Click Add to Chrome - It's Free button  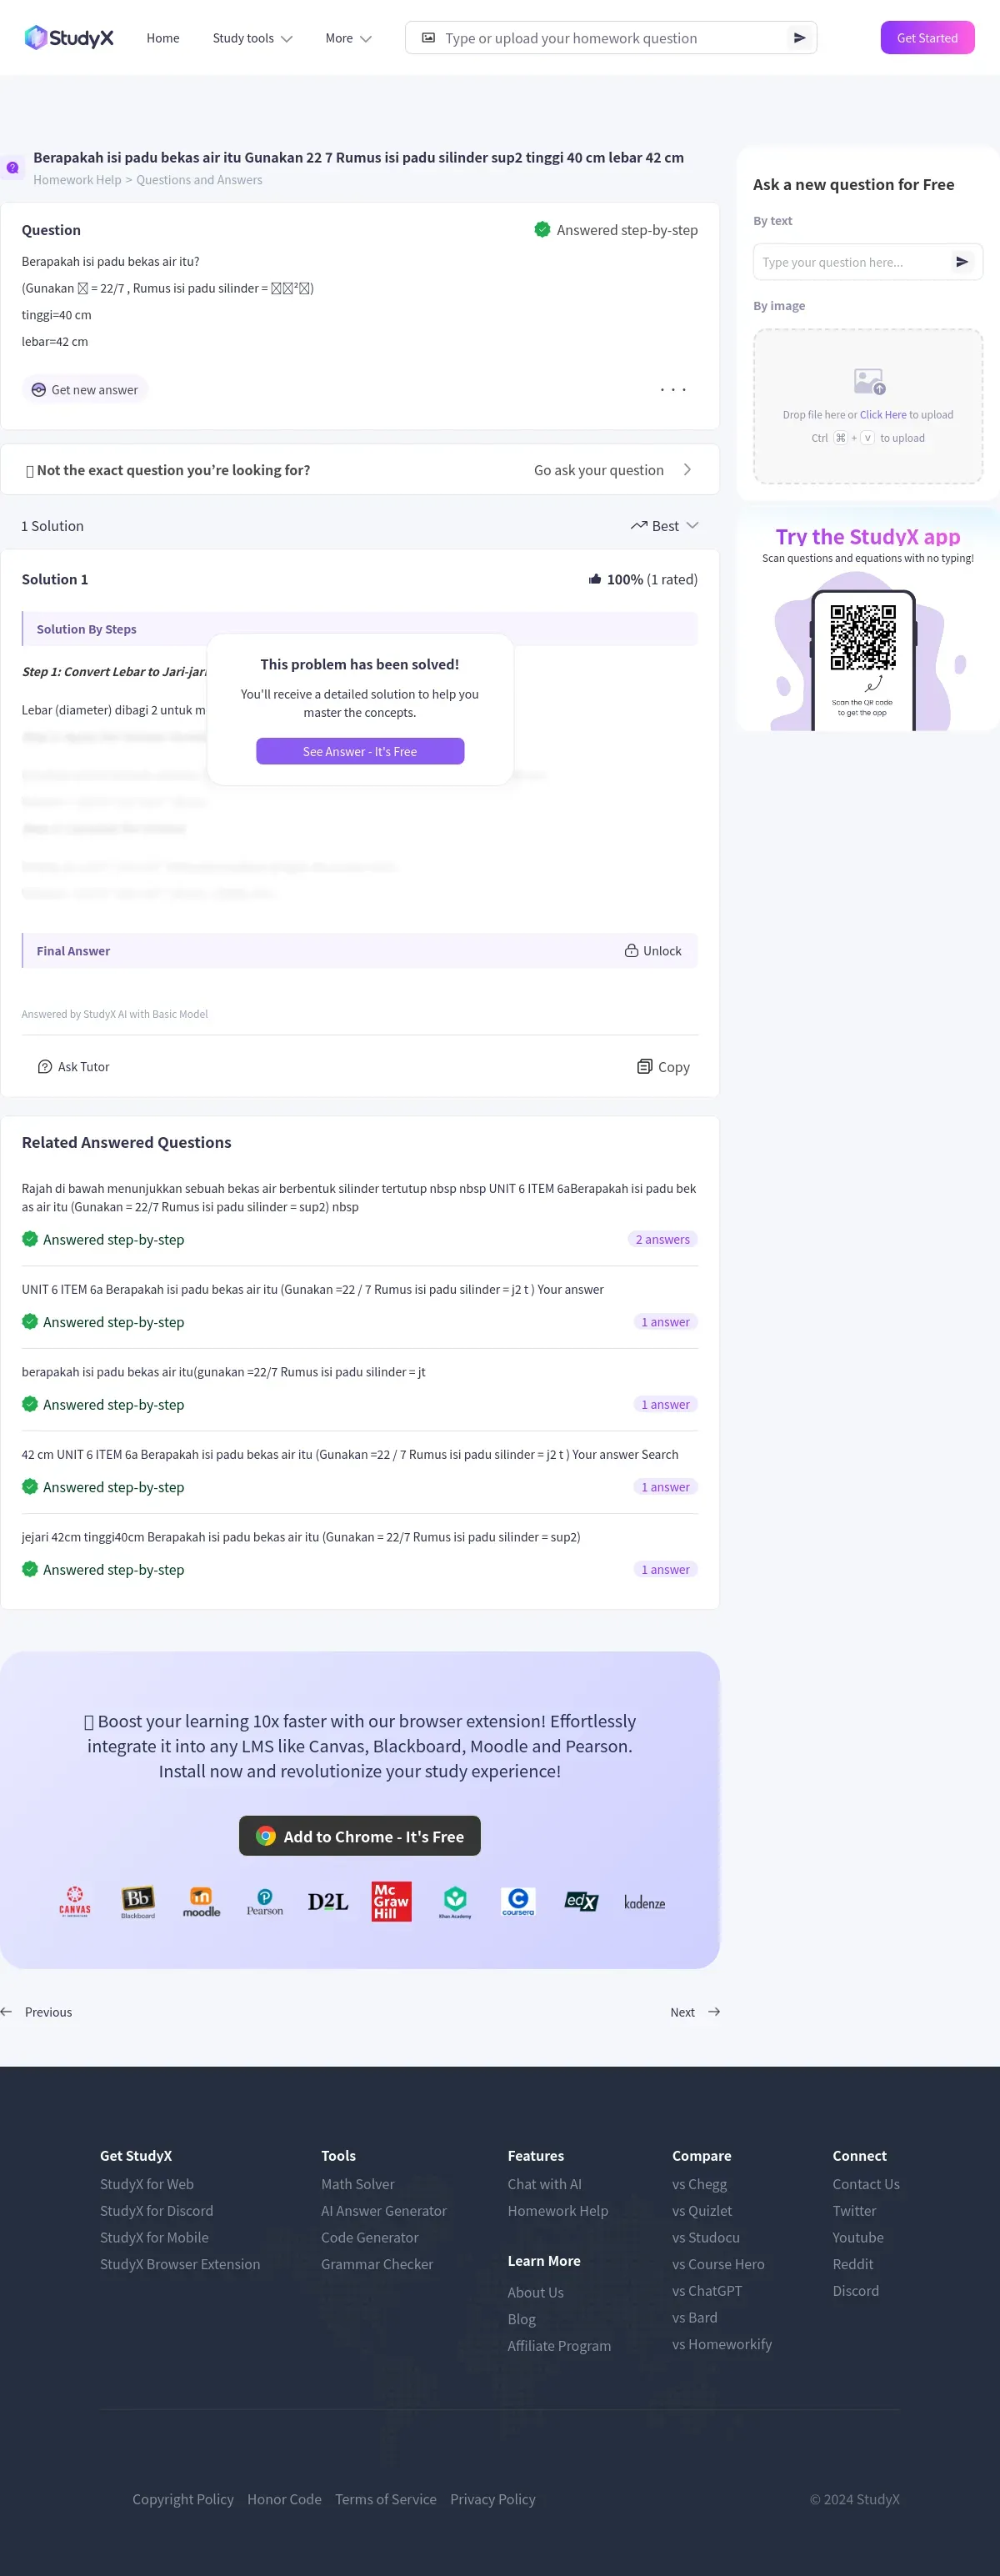tap(360, 1836)
